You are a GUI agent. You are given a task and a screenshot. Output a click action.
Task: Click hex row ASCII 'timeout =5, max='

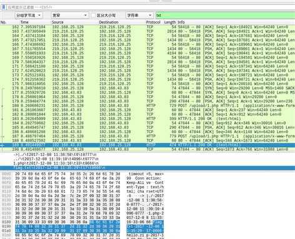pyautogui.click(x=145, y=174)
